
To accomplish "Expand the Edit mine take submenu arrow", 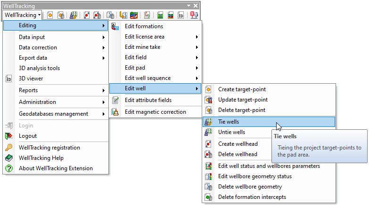I will pos(197,47).
